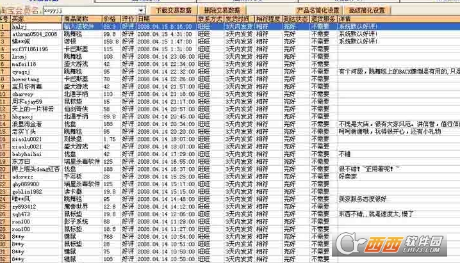This screenshot has width=460, height=263.
Task: Select buyer halrj in row 1
Action: [x=20, y=27]
